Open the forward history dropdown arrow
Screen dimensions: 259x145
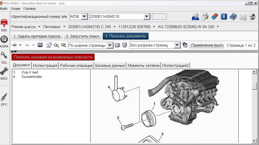pos(33,45)
